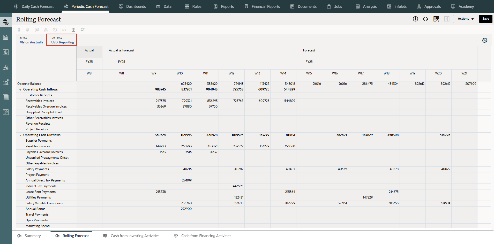Click the column resize toolbar icon
Image resolution: width=494 pixels, height=244 pixels.
click(83, 30)
